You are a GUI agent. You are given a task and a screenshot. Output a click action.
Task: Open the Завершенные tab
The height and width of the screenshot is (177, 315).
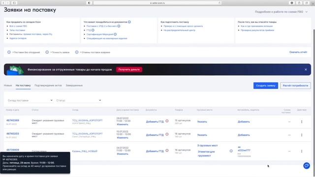pyautogui.click(x=74, y=86)
